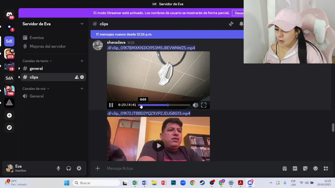The height and width of the screenshot is (188, 335).
Task: Seek first video progress bar
Action: pos(164,105)
